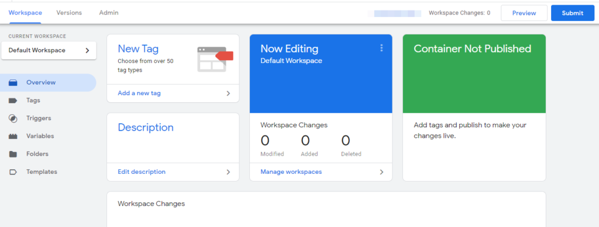Click the Preview button
599x227 pixels.
click(524, 13)
